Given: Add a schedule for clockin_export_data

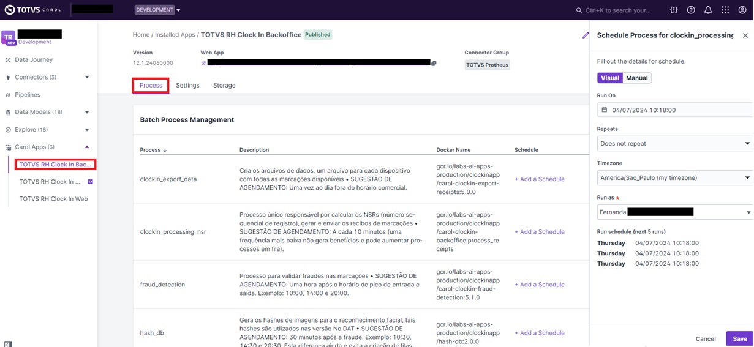Looking at the screenshot, I should coord(539,179).
